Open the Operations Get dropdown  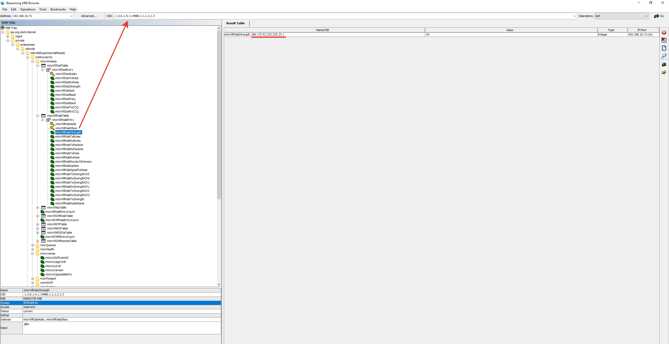646,16
